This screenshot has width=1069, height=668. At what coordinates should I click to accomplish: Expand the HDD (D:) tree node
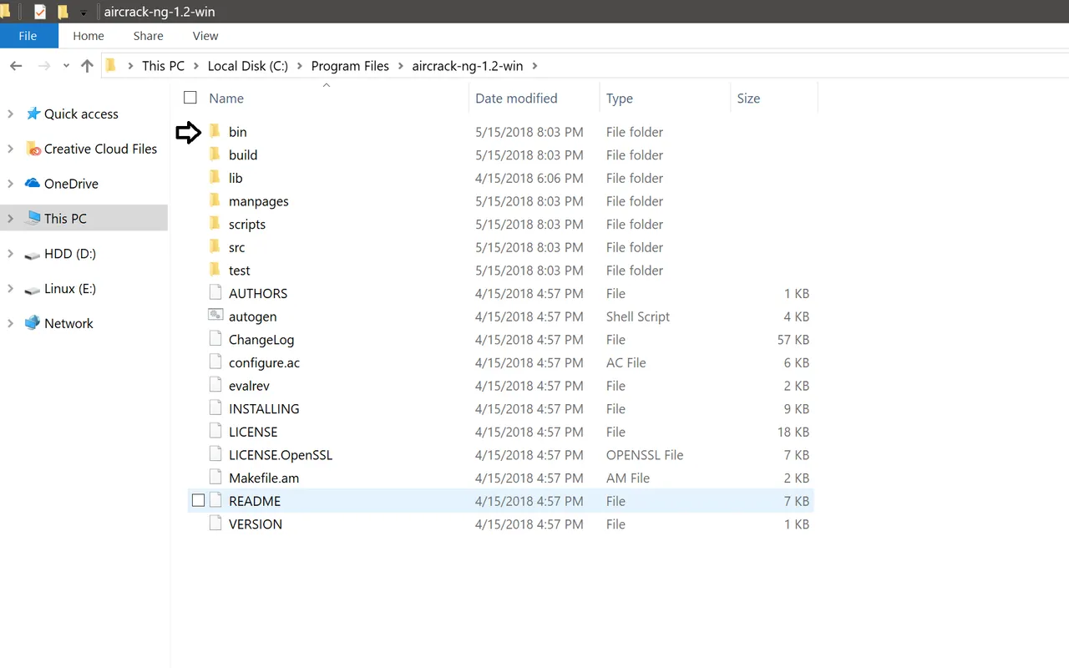click(10, 254)
